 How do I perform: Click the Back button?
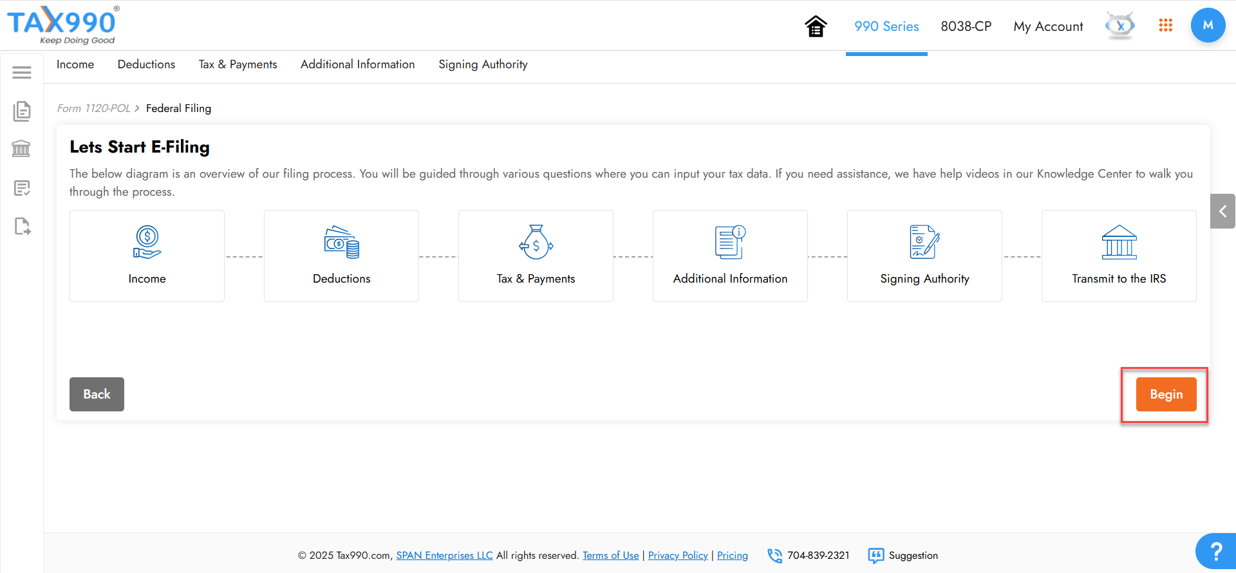click(97, 394)
